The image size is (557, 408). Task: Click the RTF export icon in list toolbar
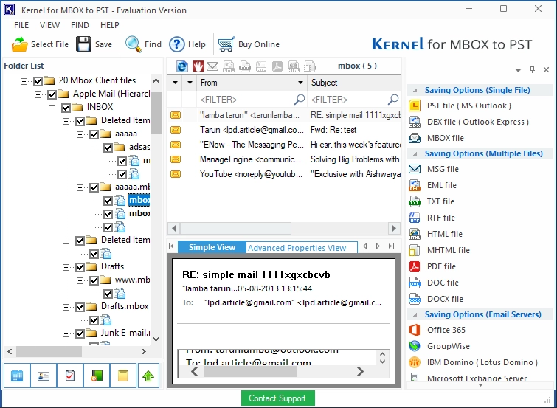(x=261, y=66)
